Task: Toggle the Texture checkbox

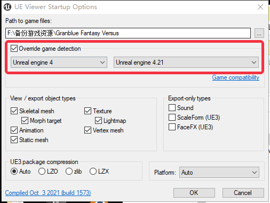Action: click(x=88, y=111)
